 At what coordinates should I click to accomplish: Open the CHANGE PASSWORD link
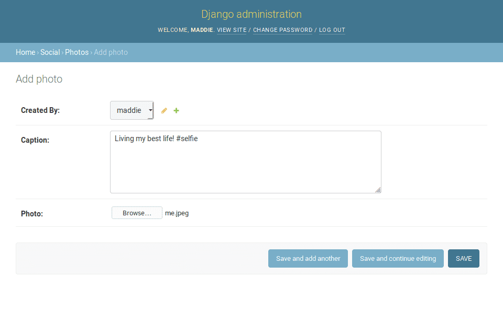282,30
